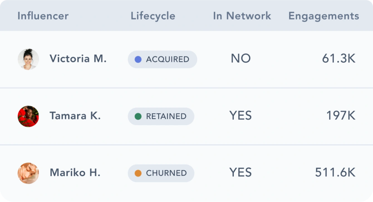The height and width of the screenshot is (202, 373).
Task: Sort by the Lifecycle column header
Action: [153, 16]
